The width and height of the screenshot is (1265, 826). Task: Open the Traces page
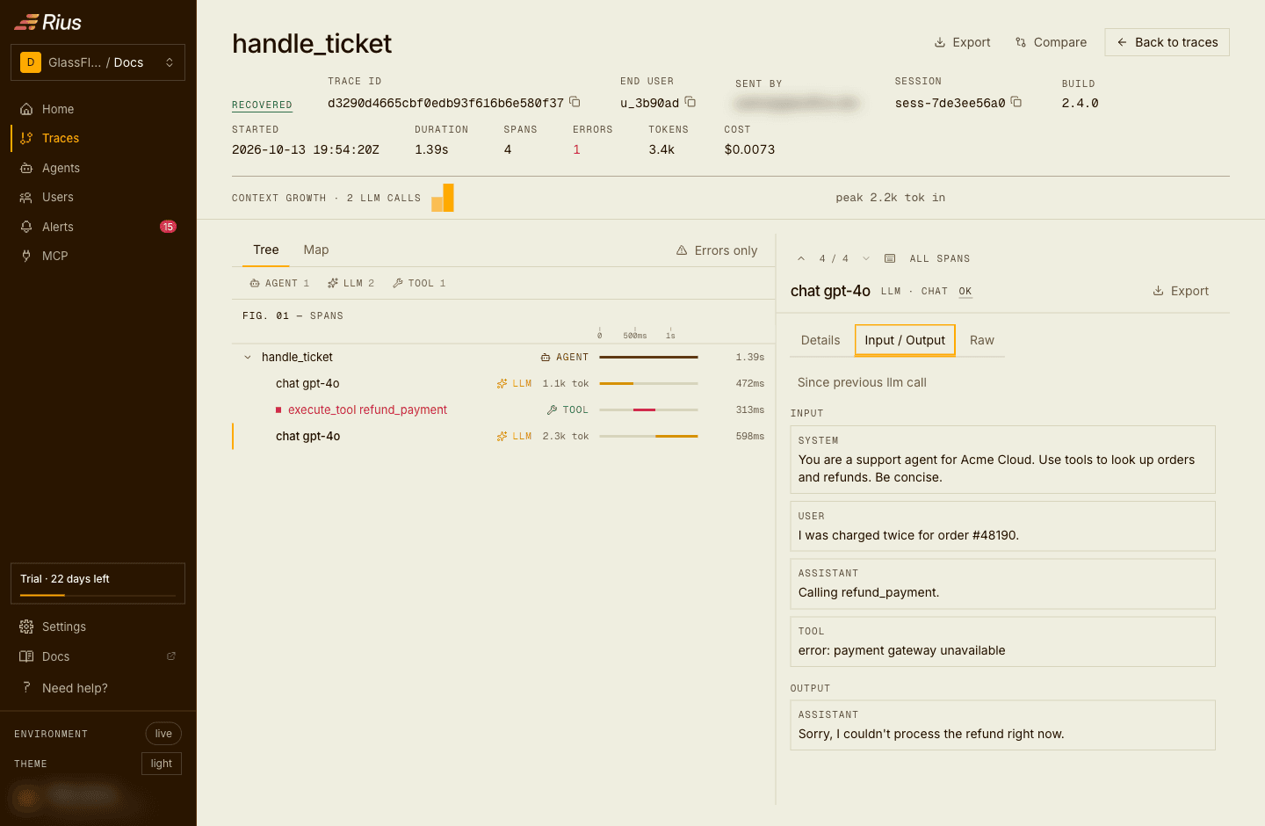(x=98, y=138)
